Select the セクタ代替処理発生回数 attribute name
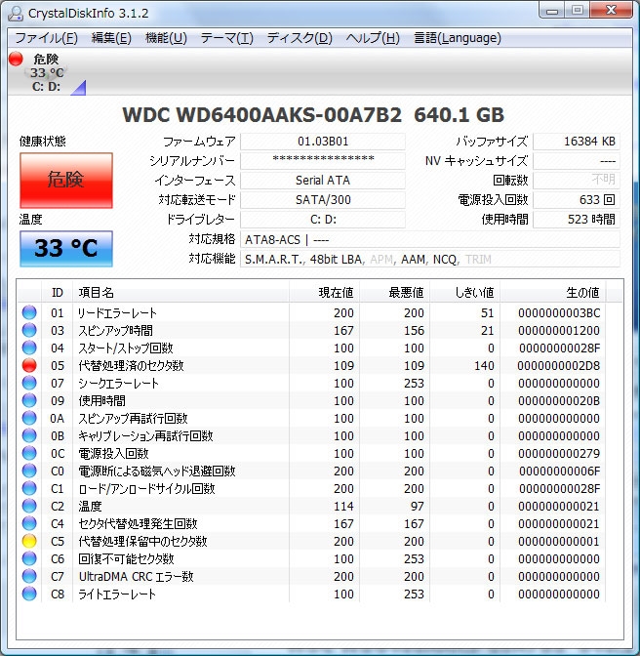Screen dimensions: 640x656 click(138, 524)
